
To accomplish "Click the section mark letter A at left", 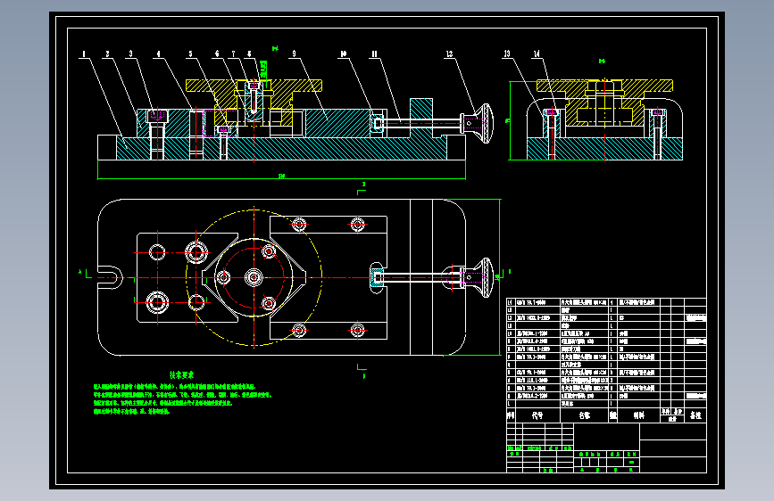I will click(80, 272).
